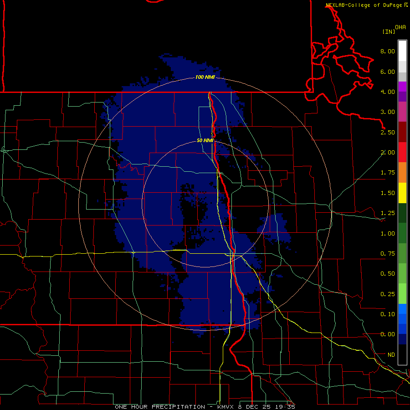Select the 0.25 legend value
This screenshot has width=410, height=410.
coord(388,294)
